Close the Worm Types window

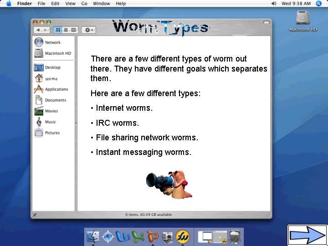tap(35, 22)
